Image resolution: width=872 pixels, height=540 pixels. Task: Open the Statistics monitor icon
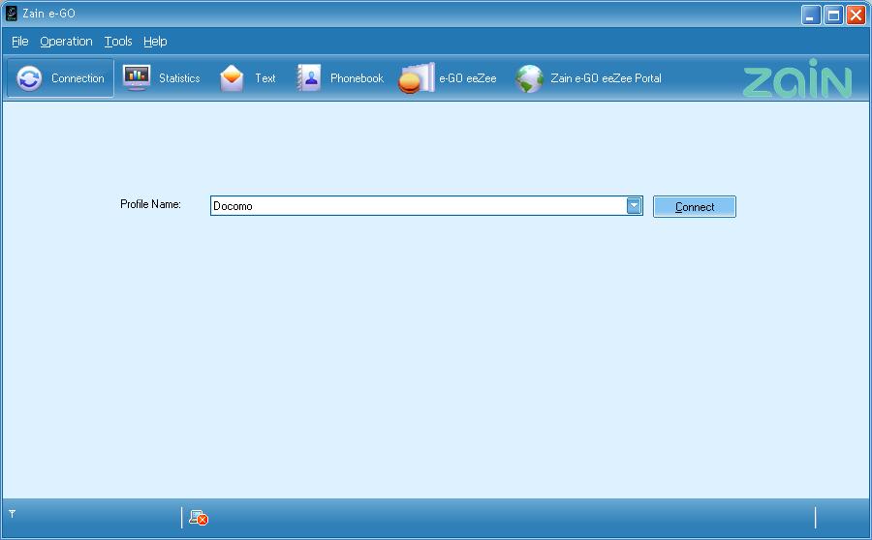click(x=137, y=77)
